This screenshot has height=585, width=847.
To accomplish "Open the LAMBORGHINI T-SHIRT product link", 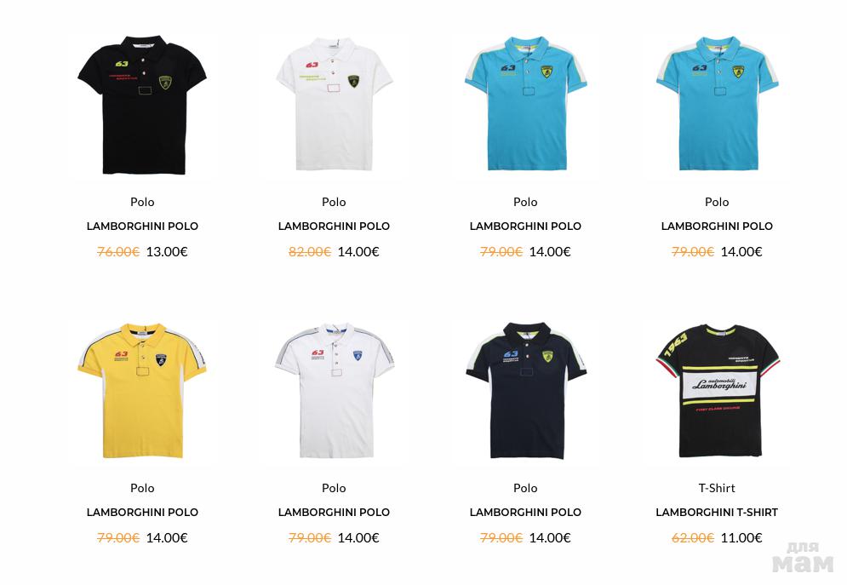I will click(717, 513).
